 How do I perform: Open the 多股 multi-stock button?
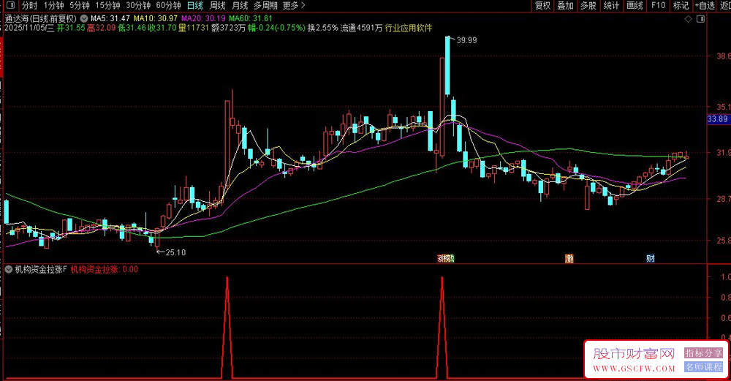[588, 6]
